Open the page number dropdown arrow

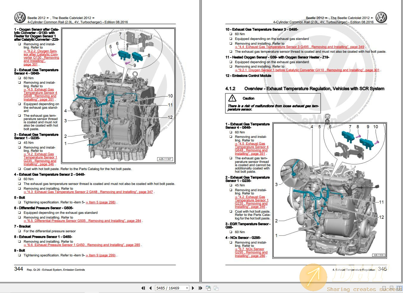187,288
